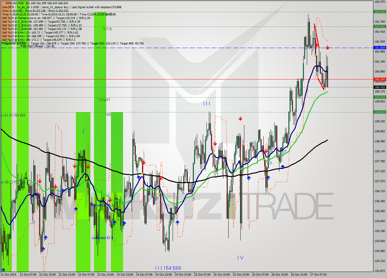Click the 'I V' wave label
This screenshot has width=387, height=278.
[x=240, y=258]
